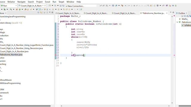This screenshot has height=107, width=191.
Task: Open the Target menu
Action: coord(61,2)
